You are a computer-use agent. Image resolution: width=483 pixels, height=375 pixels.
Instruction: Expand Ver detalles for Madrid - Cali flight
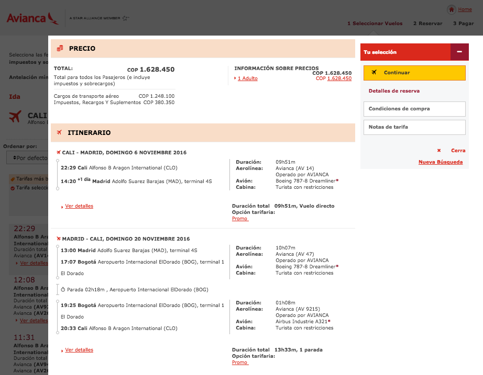79,350
